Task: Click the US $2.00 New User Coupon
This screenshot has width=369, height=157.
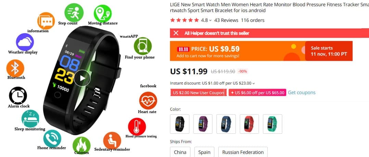Action: click(198, 92)
